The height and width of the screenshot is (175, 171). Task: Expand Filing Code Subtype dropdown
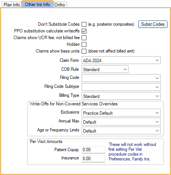click(x=121, y=87)
